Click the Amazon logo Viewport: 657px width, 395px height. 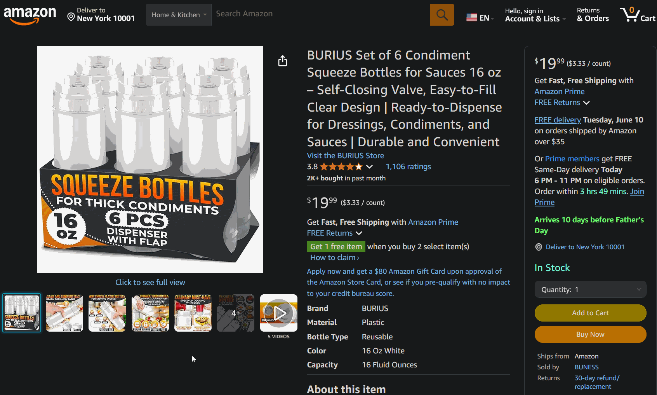pyautogui.click(x=30, y=16)
